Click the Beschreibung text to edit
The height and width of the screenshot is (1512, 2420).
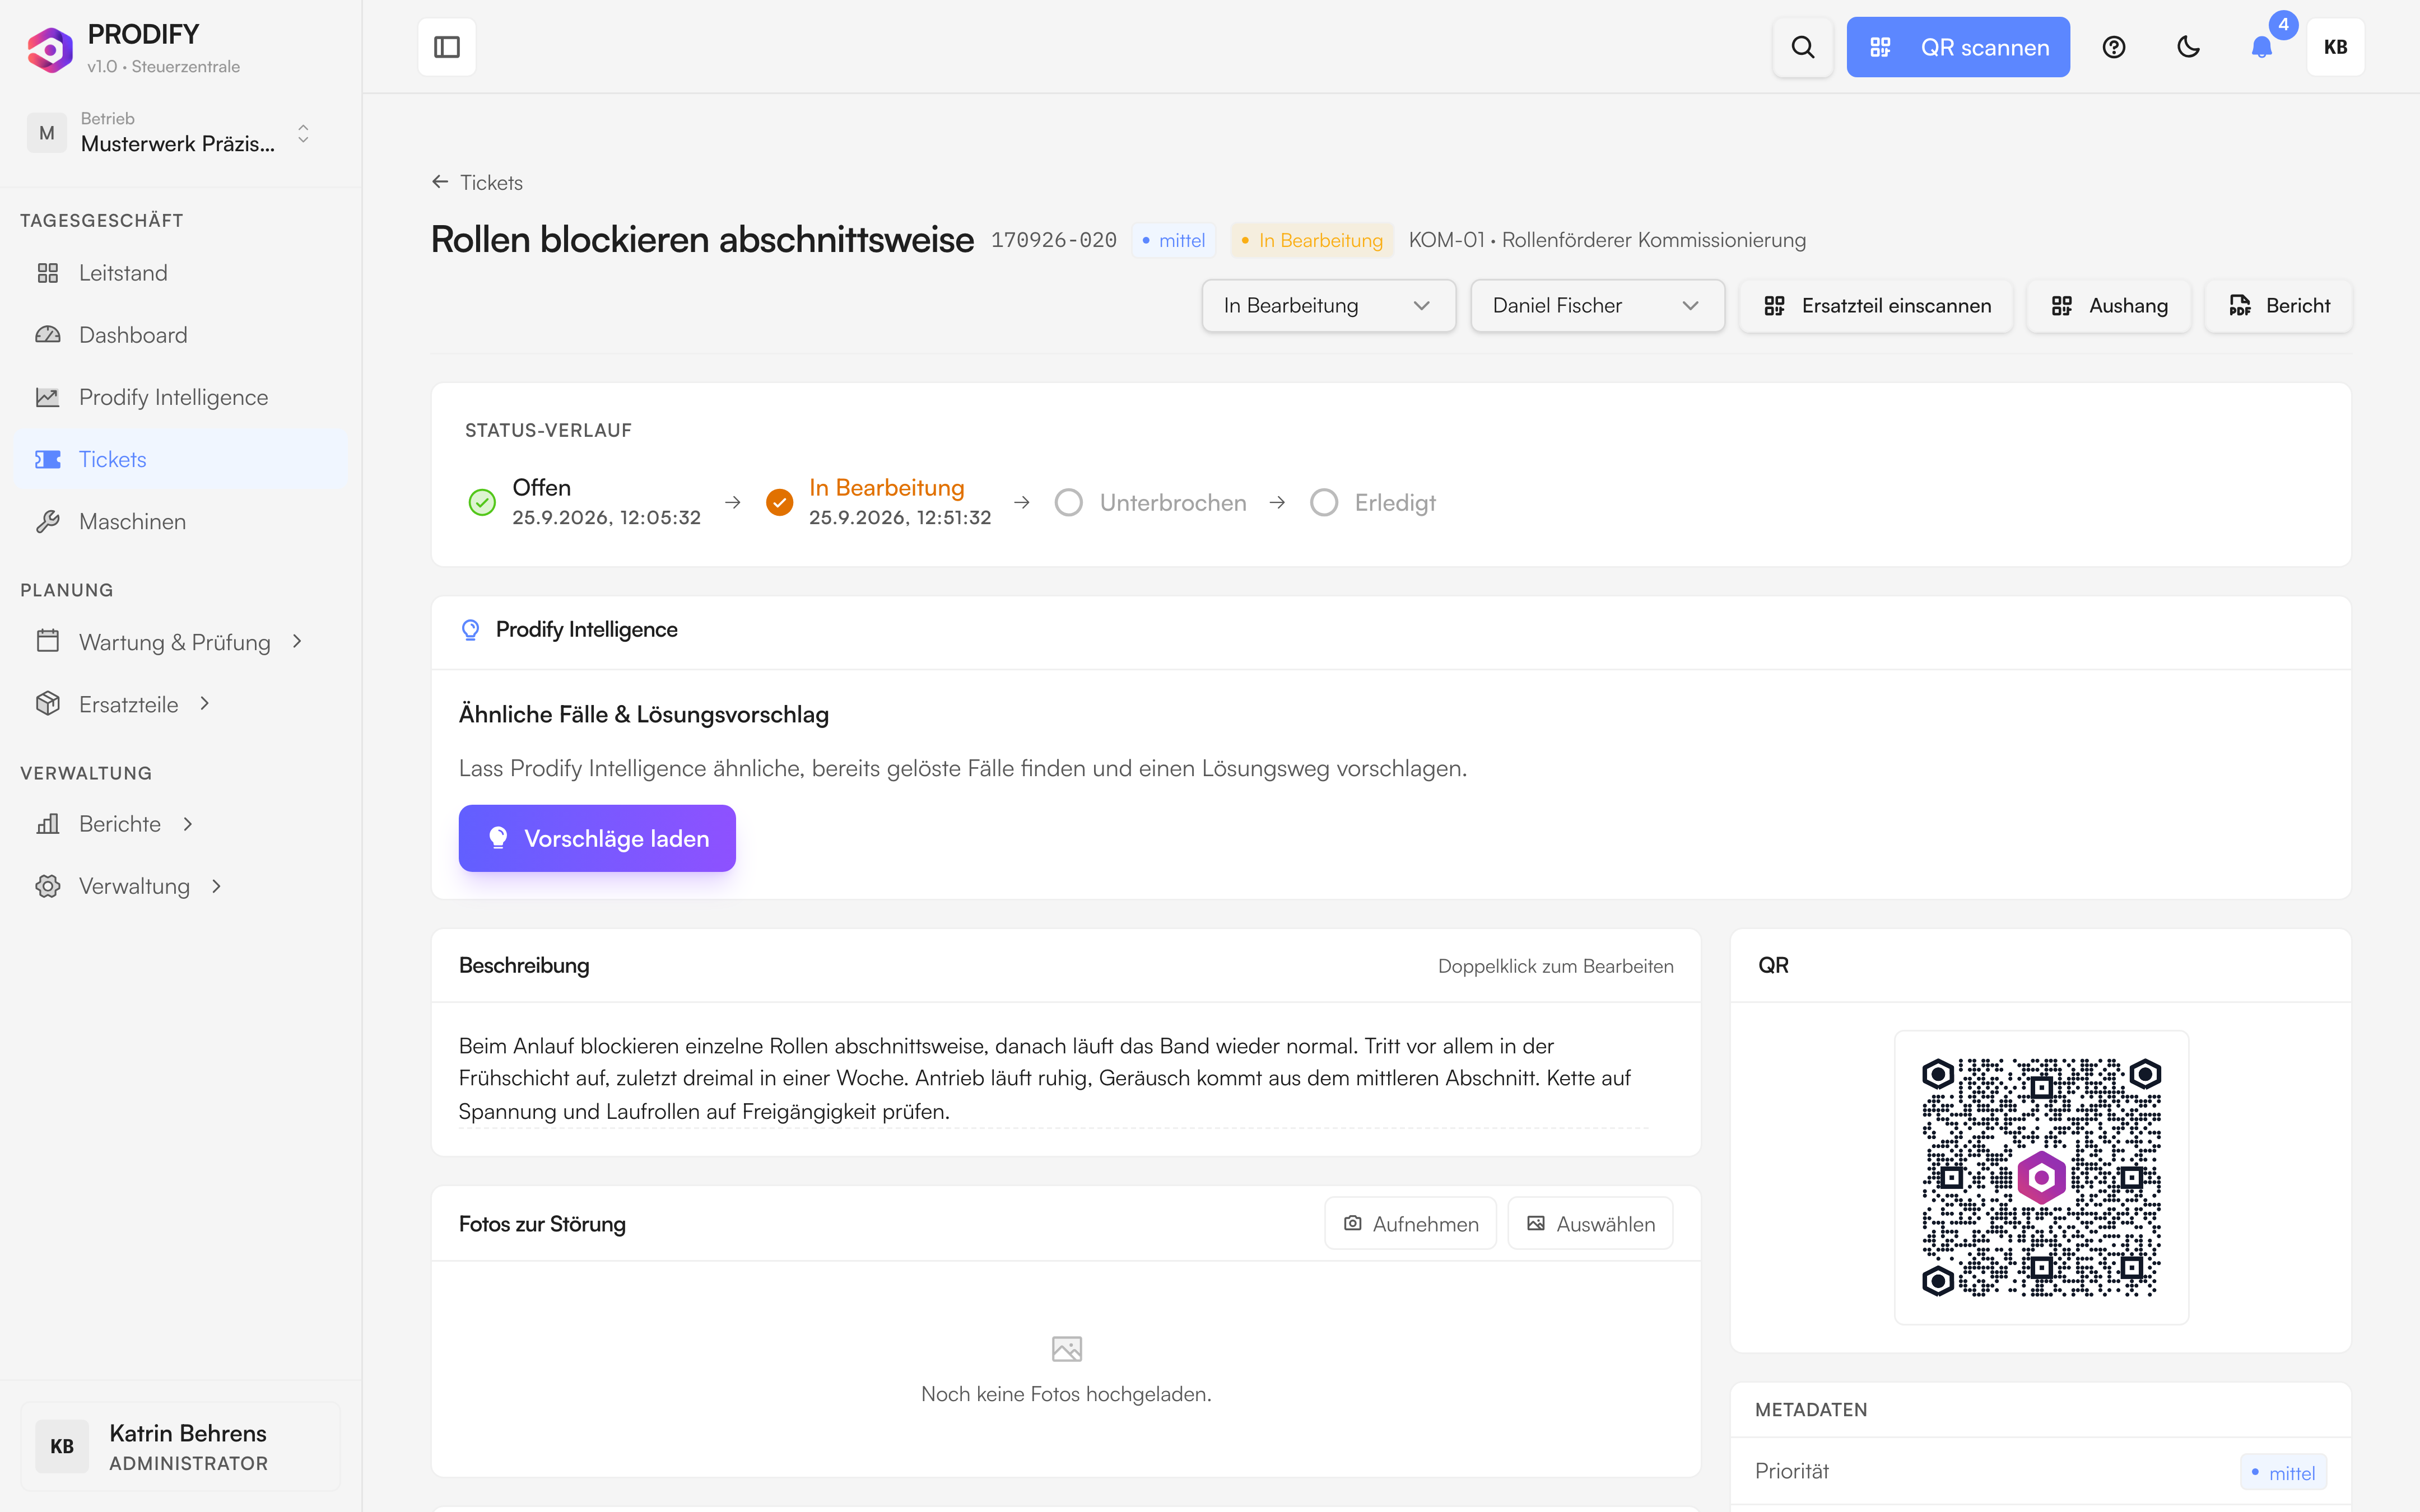(x=1052, y=1078)
